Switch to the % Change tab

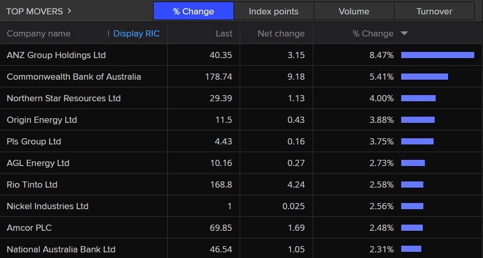tap(193, 11)
